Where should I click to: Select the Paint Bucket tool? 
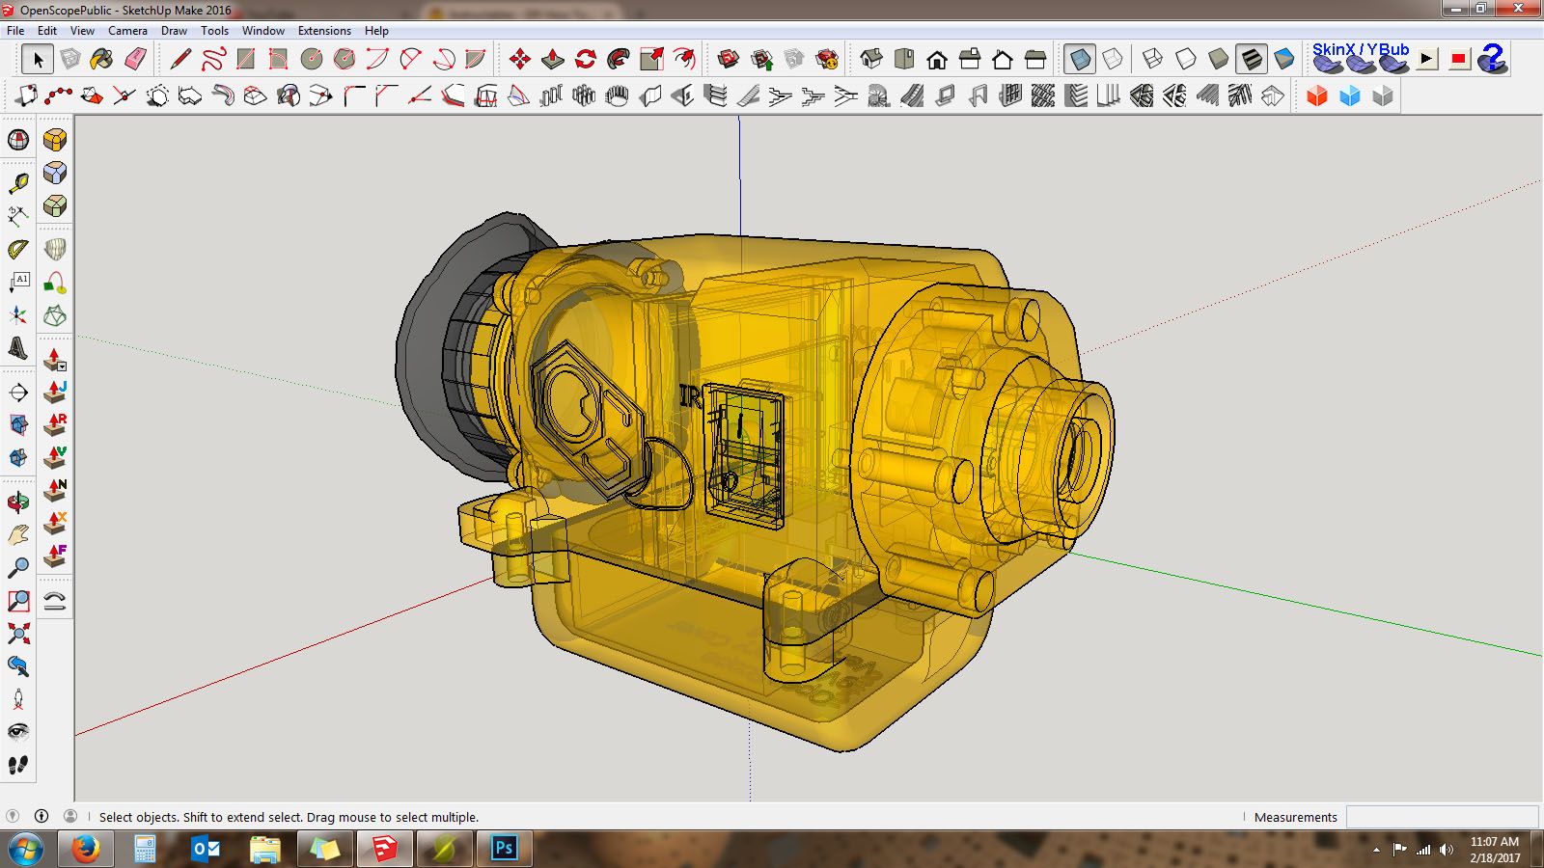tap(100, 59)
